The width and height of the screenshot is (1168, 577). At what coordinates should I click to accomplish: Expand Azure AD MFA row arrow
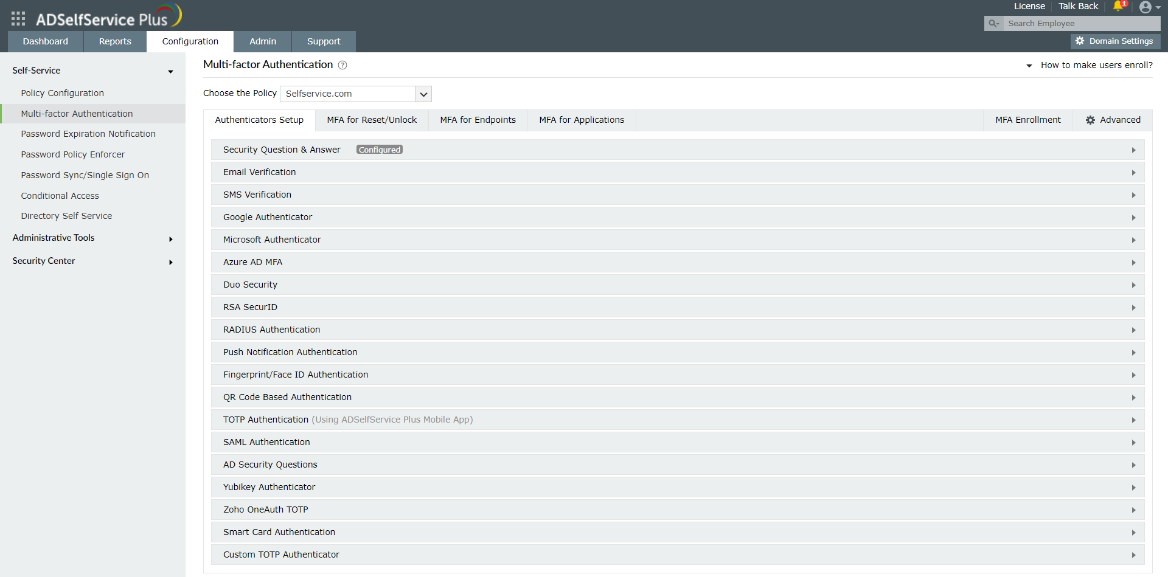(x=1134, y=263)
